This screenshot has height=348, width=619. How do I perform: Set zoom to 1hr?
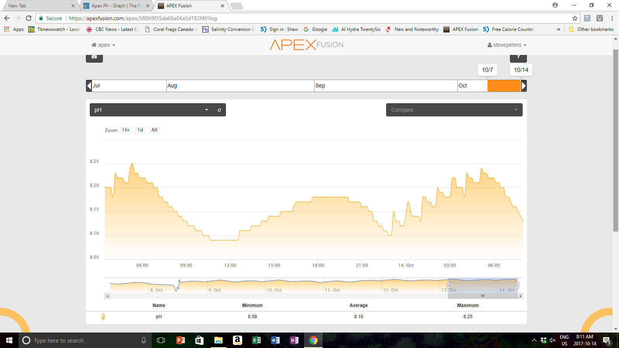(x=126, y=130)
